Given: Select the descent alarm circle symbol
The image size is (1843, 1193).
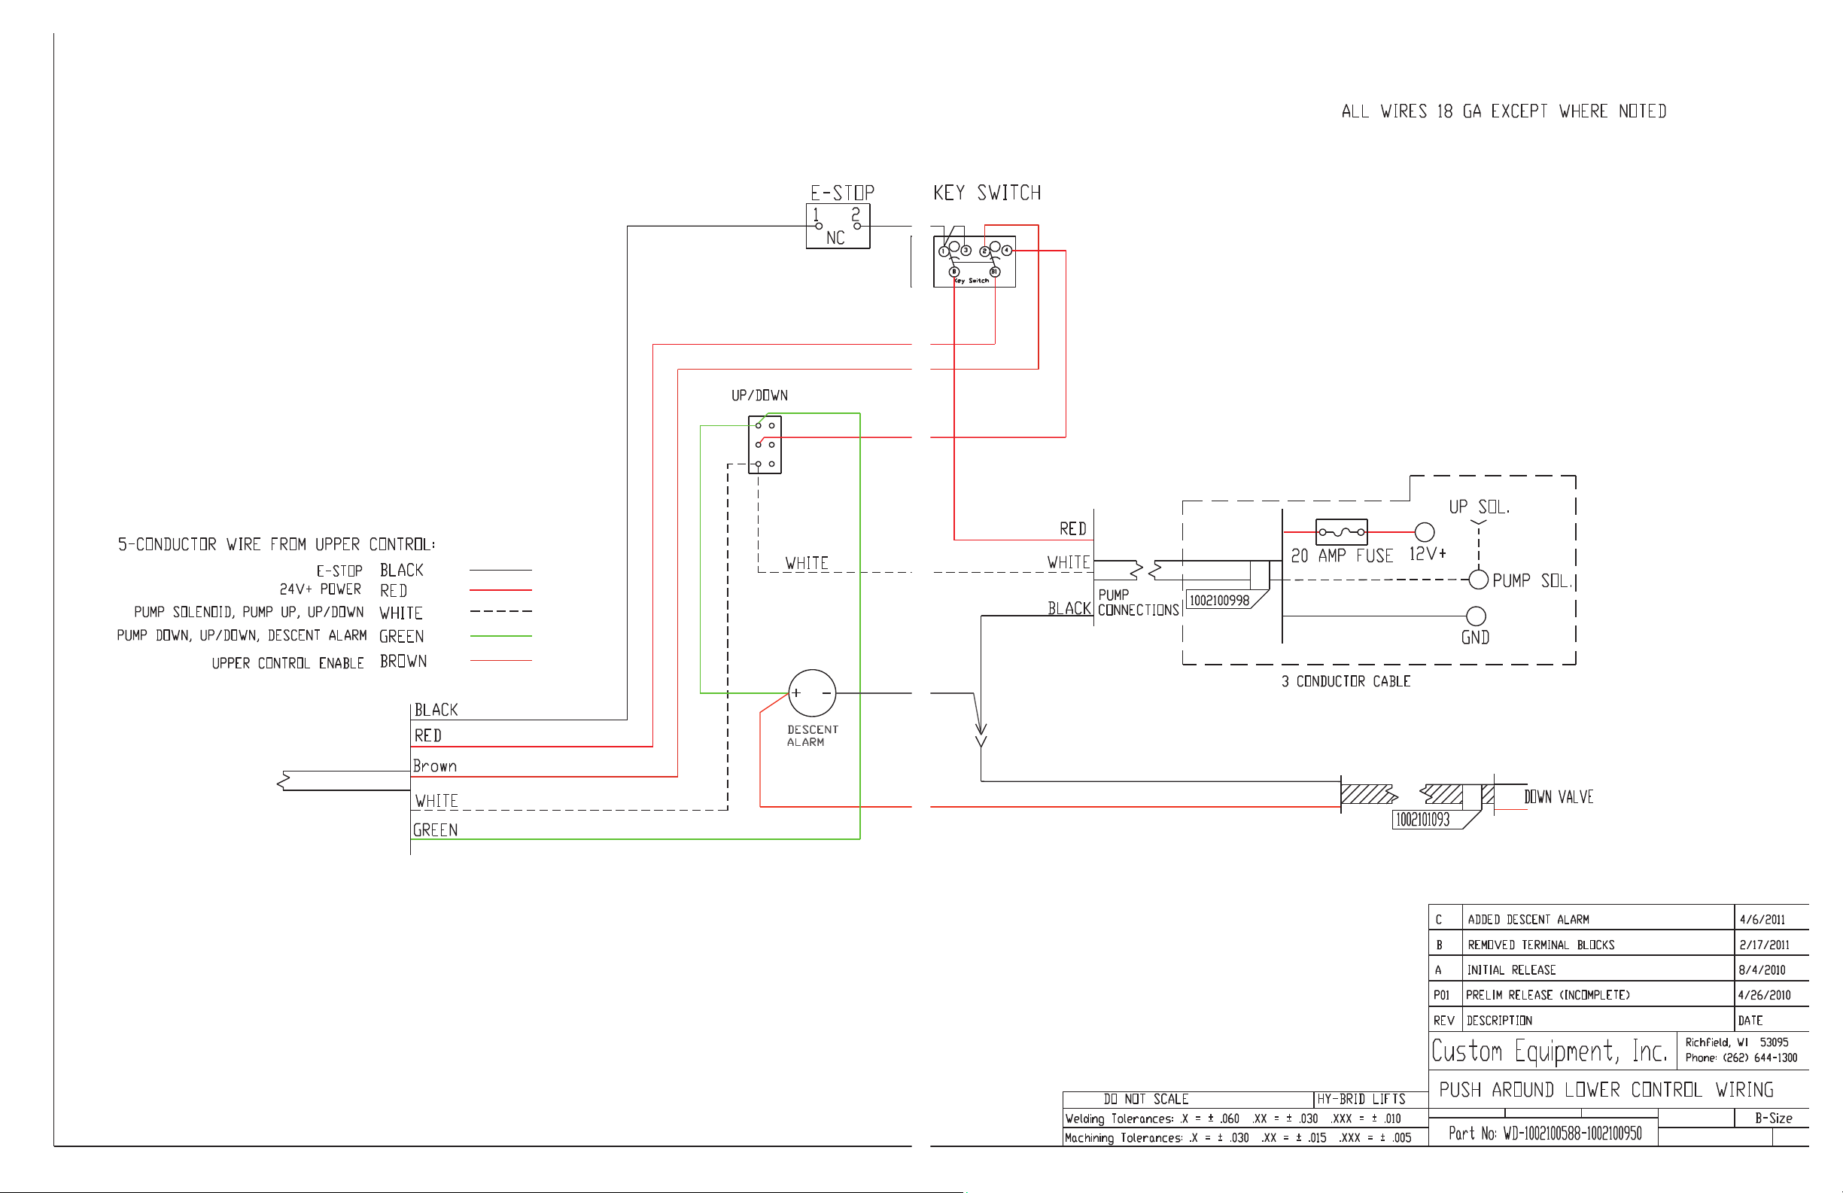Looking at the screenshot, I should [812, 692].
